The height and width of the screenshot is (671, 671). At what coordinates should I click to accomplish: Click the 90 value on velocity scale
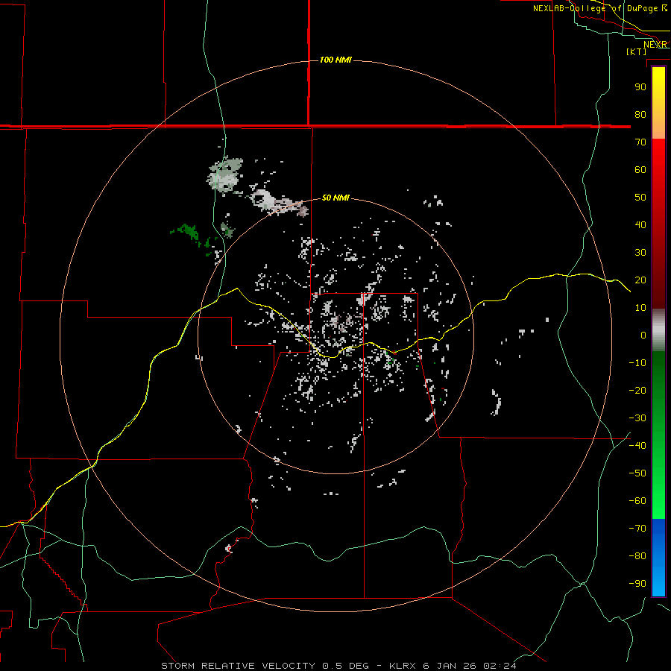(640, 87)
